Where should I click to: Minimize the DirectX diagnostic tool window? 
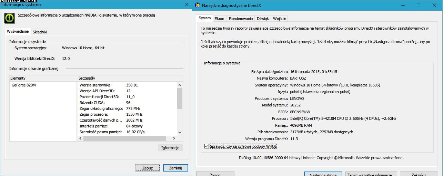click(x=403, y=5)
